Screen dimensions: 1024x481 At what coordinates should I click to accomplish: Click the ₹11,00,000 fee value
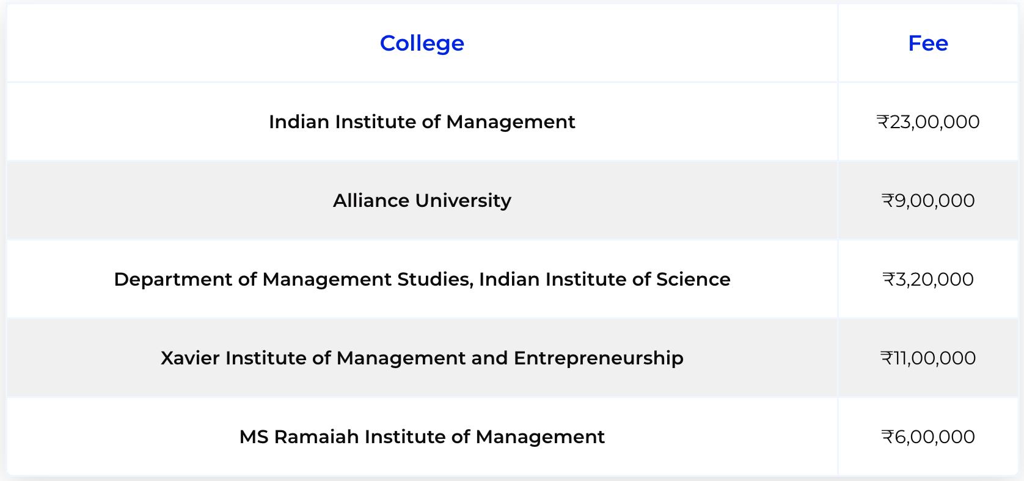pos(928,358)
